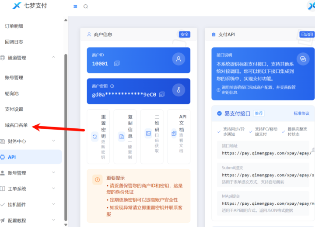Image resolution: width=315 pixels, height=227 pixels.
Task: Click the 工单系统 book icon
Action: pyautogui.click(x=3, y=189)
